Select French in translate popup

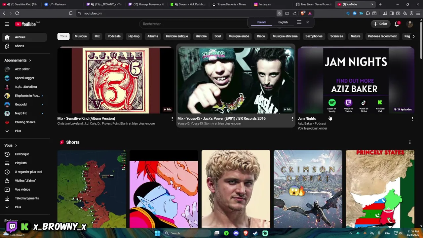pyautogui.click(x=262, y=22)
